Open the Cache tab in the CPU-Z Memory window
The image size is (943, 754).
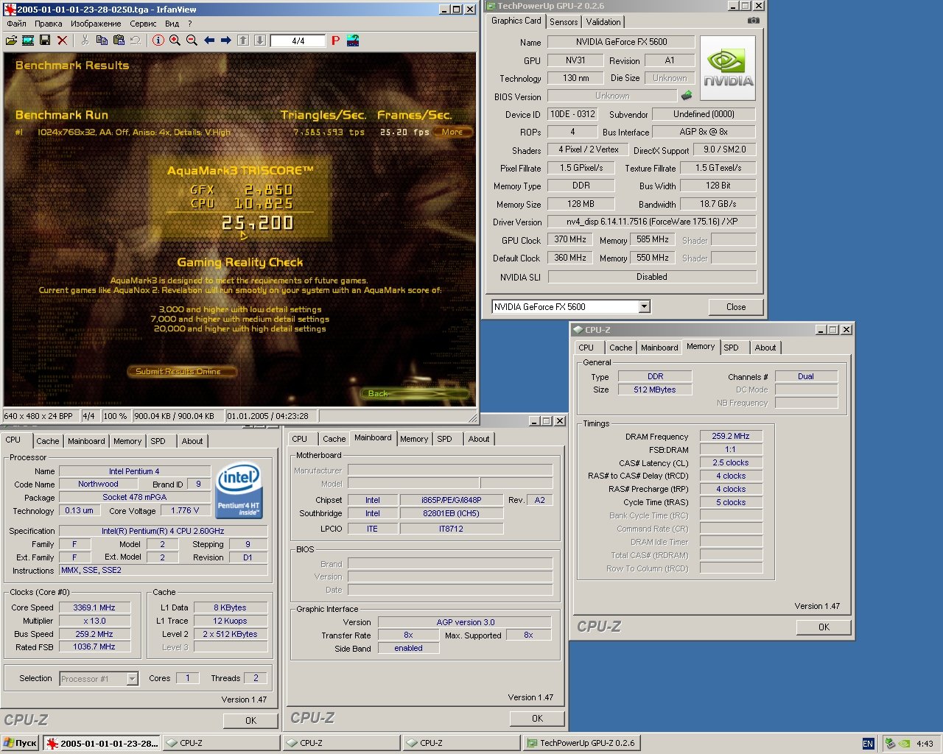coord(620,348)
